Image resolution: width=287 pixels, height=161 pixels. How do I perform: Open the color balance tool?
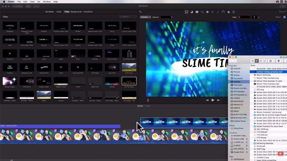192,12
